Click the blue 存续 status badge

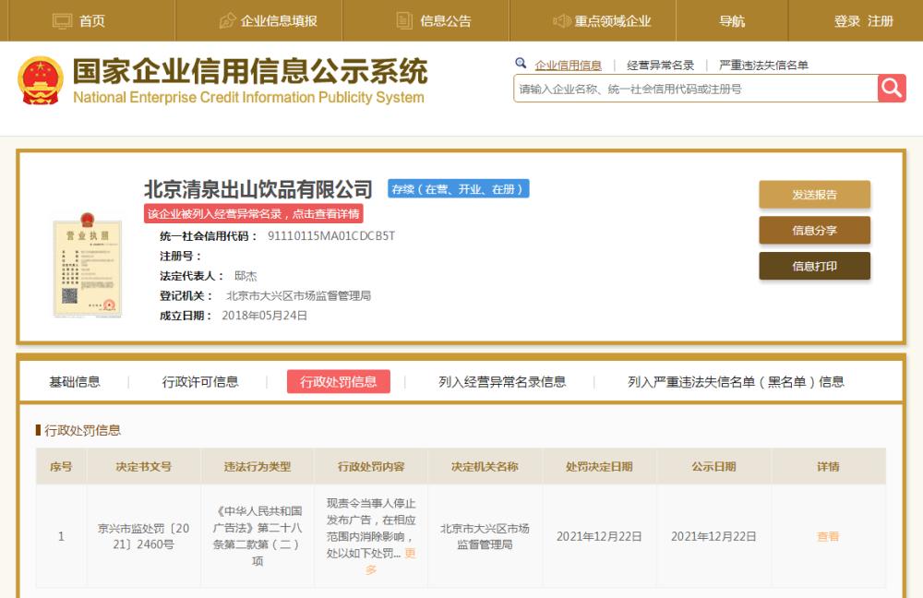pos(459,189)
